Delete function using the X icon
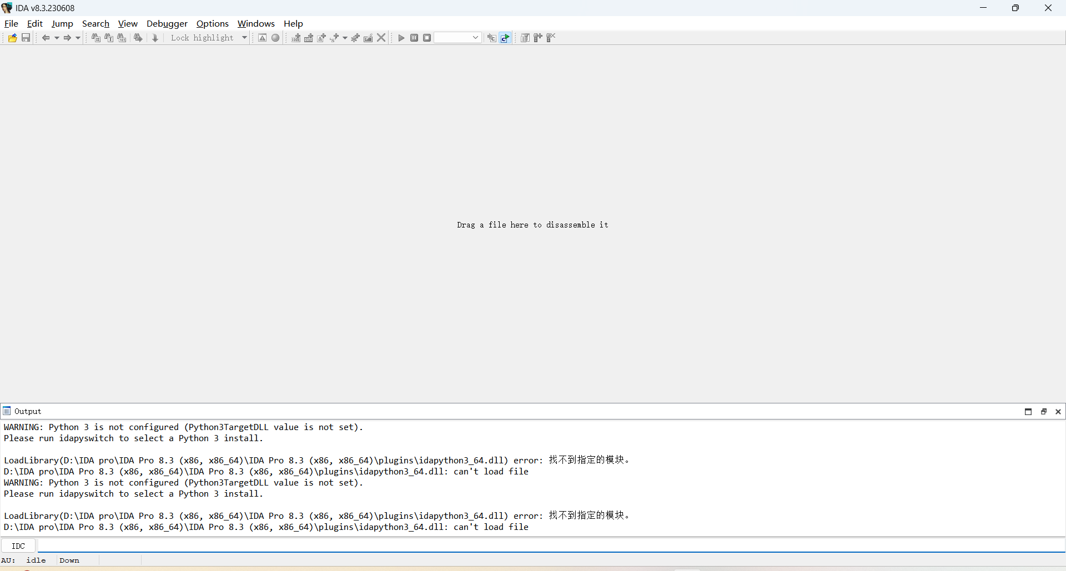 point(381,37)
